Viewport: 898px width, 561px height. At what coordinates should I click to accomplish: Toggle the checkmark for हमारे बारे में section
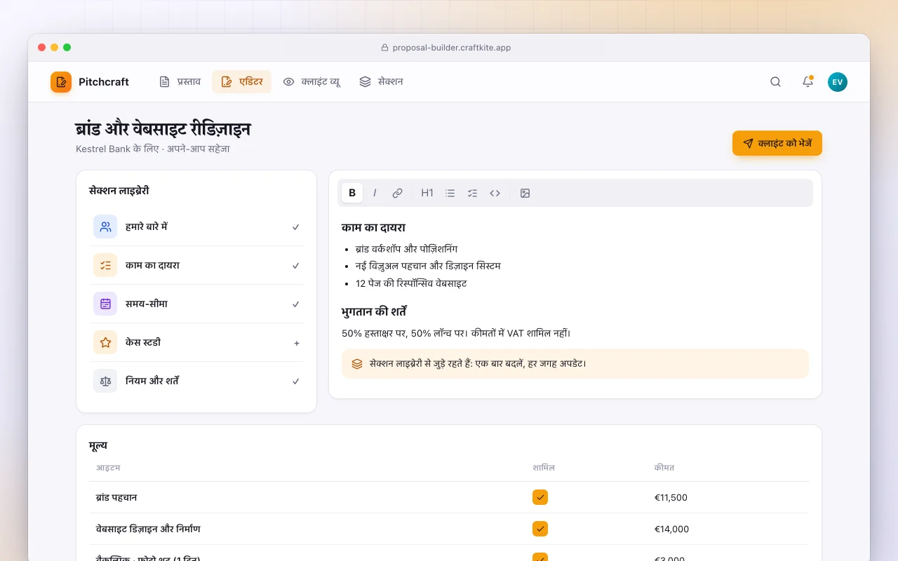(x=296, y=227)
